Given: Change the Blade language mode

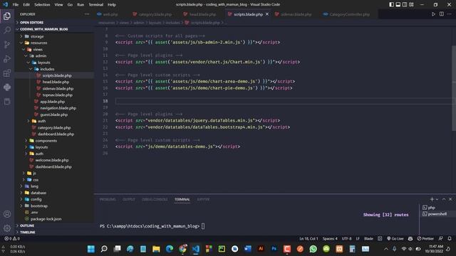Looking at the screenshot, I should coord(368,239).
